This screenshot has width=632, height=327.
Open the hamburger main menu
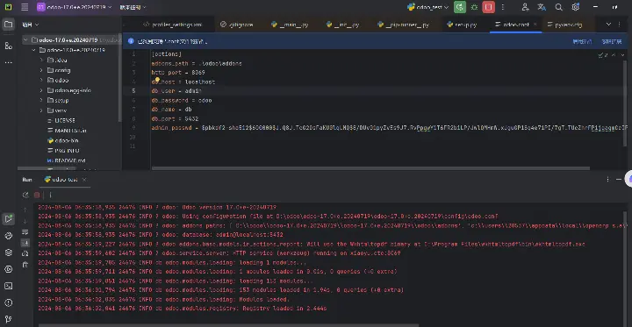point(25,7)
